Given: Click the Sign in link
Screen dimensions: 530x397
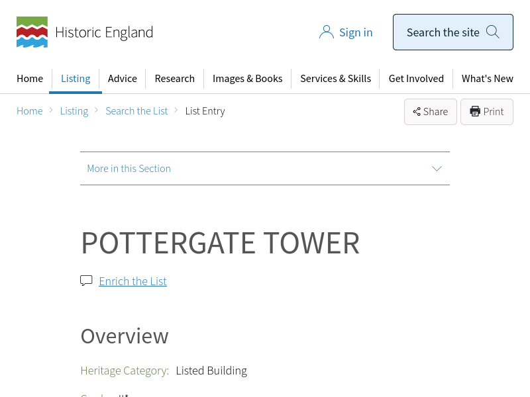Looking at the screenshot, I should (356, 32).
